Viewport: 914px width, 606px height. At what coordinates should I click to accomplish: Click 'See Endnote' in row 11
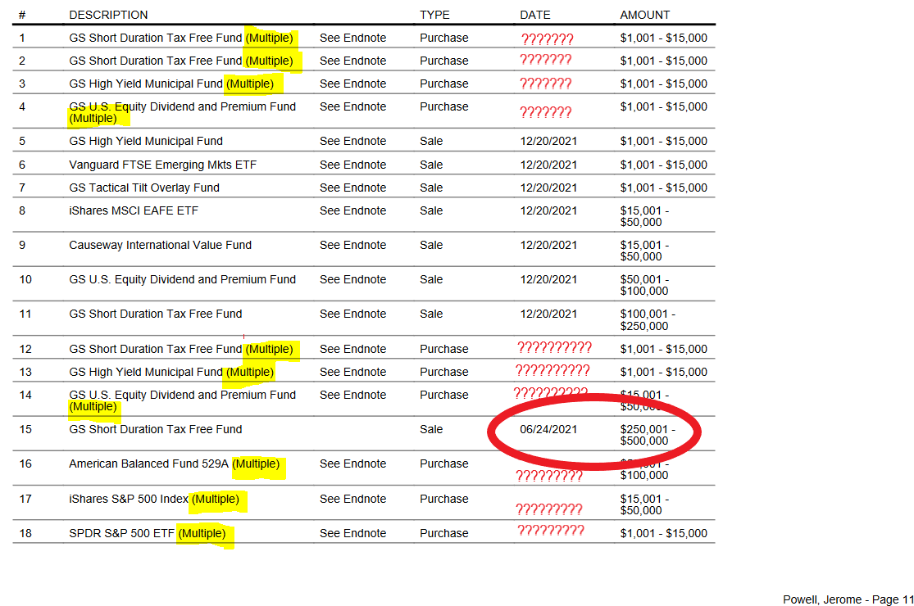click(352, 314)
